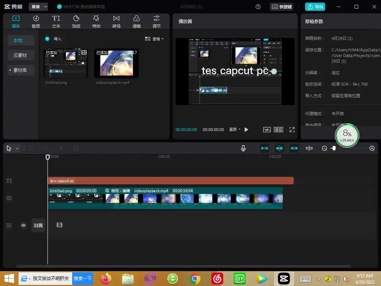Open the 宫格 grid view dropdown
The width and height of the screenshot is (381, 286).
pos(154,39)
